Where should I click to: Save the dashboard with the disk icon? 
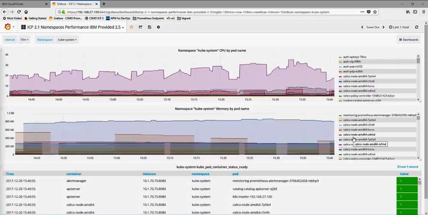[x=149, y=27]
